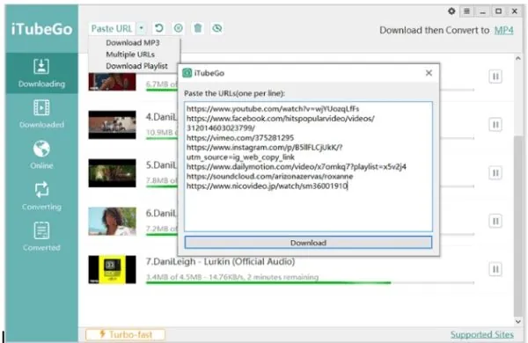The width and height of the screenshot is (528, 343).
Task: Click the iTubeGo logo in sidebar
Action: pyautogui.click(x=41, y=29)
